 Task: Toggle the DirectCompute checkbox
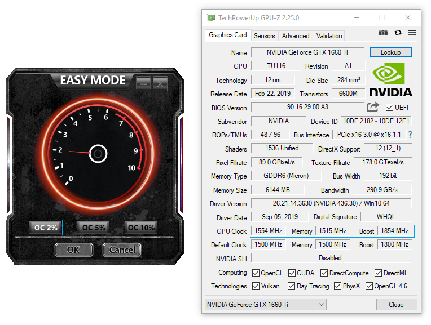coord(324,273)
